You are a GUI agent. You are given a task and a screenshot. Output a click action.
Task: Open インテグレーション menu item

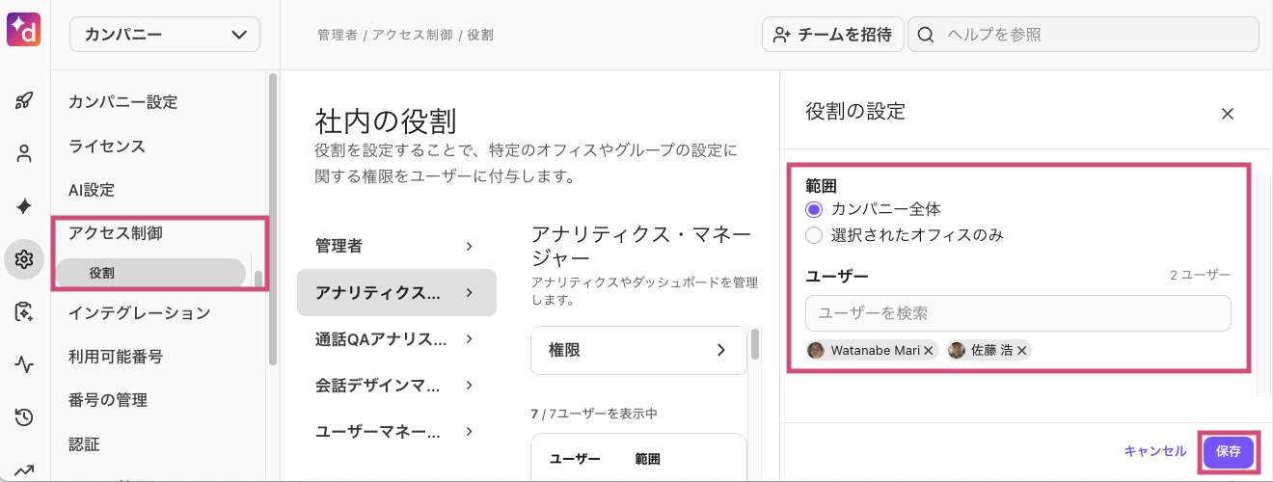coord(140,313)
